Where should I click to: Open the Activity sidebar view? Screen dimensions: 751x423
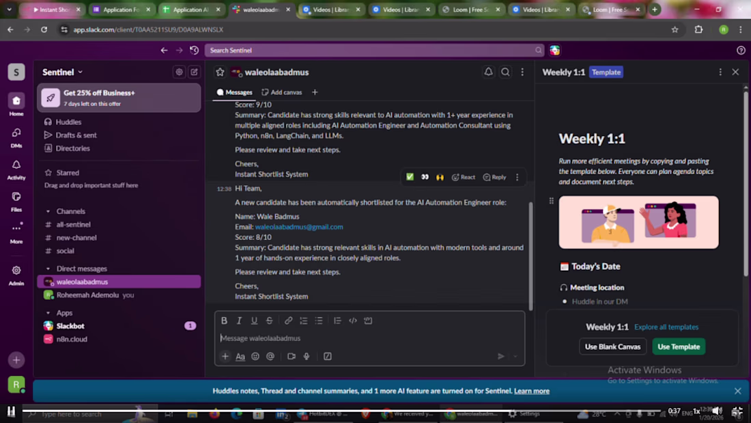[x=16, y=169]
